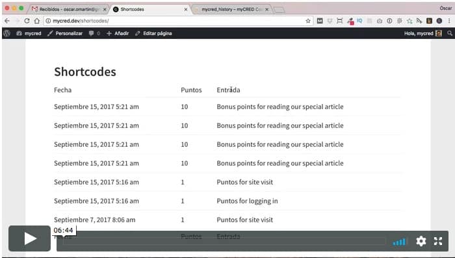Close the Recibidos Gmail tab
This screenshot has width=455, height=258.
click(105, 9)
